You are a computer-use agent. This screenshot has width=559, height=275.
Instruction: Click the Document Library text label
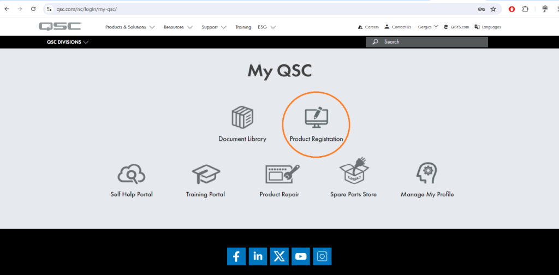tap(242, 139)
